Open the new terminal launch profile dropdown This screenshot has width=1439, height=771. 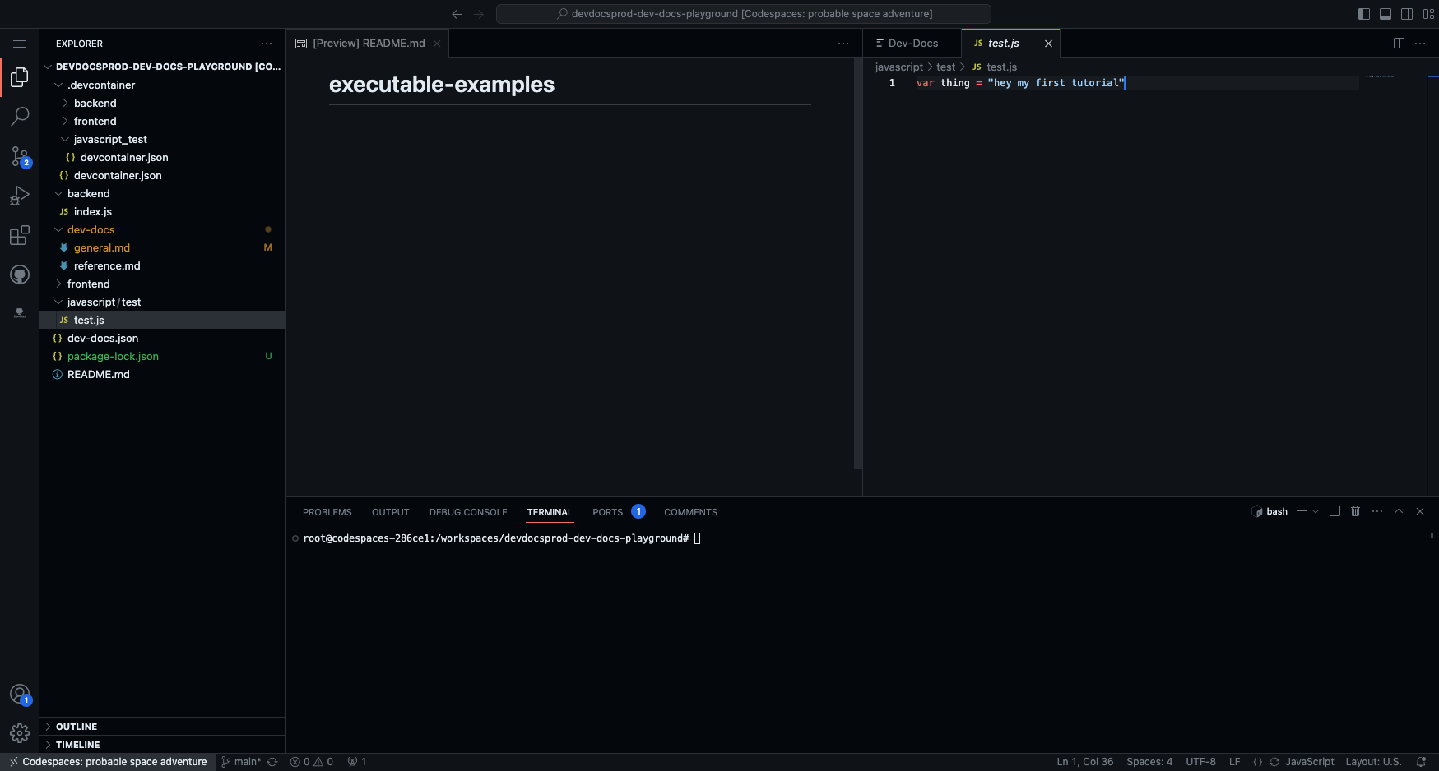click(1316, 511)
